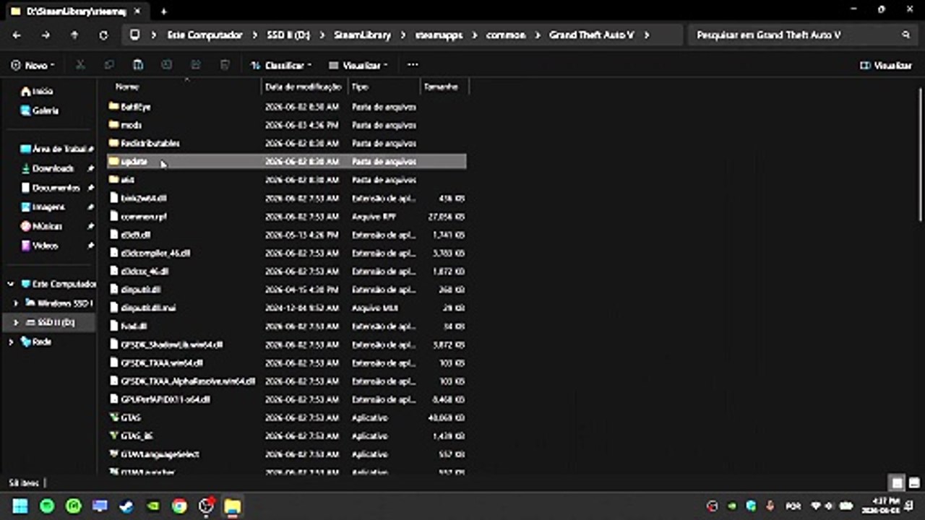Click SteamLibrary in the address breadcrumb
This screenshot has width=925, height=520.
point(363,35)
